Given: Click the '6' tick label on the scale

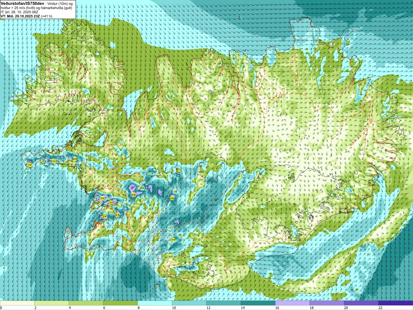Looking at the screenshot, I should (x=104, y=308).
